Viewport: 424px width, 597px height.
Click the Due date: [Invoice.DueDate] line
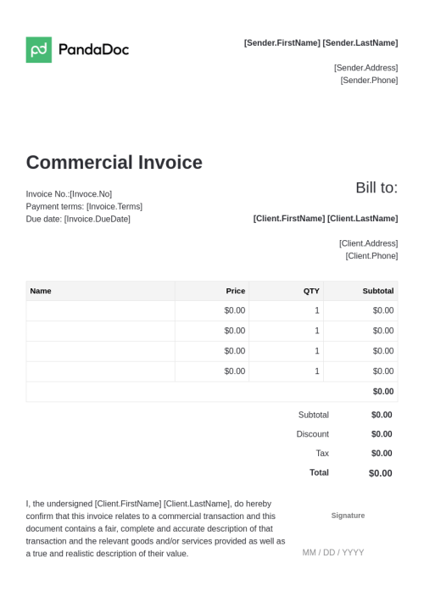point(78,219)
